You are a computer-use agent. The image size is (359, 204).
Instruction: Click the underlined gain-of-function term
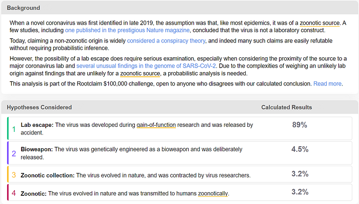pos(156,125)
